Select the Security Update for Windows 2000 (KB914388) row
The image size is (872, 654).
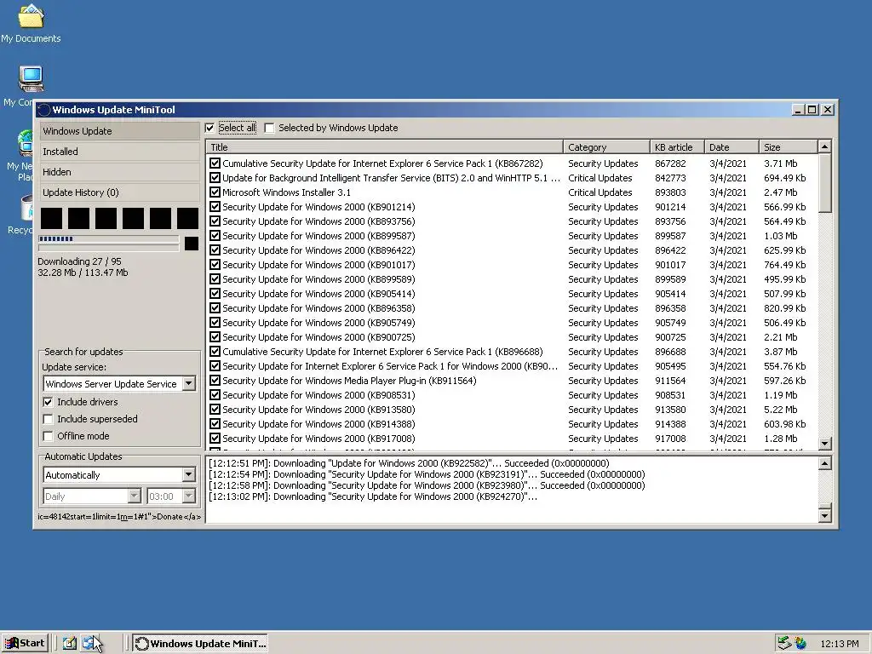(512, 424)
